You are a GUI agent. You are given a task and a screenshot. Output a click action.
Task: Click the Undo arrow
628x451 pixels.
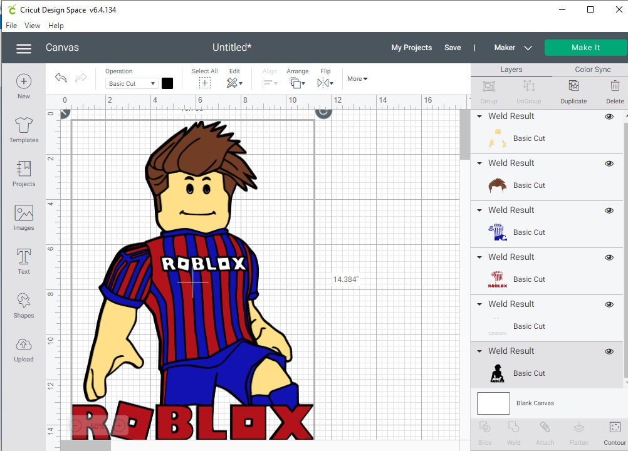pos(61,78)
